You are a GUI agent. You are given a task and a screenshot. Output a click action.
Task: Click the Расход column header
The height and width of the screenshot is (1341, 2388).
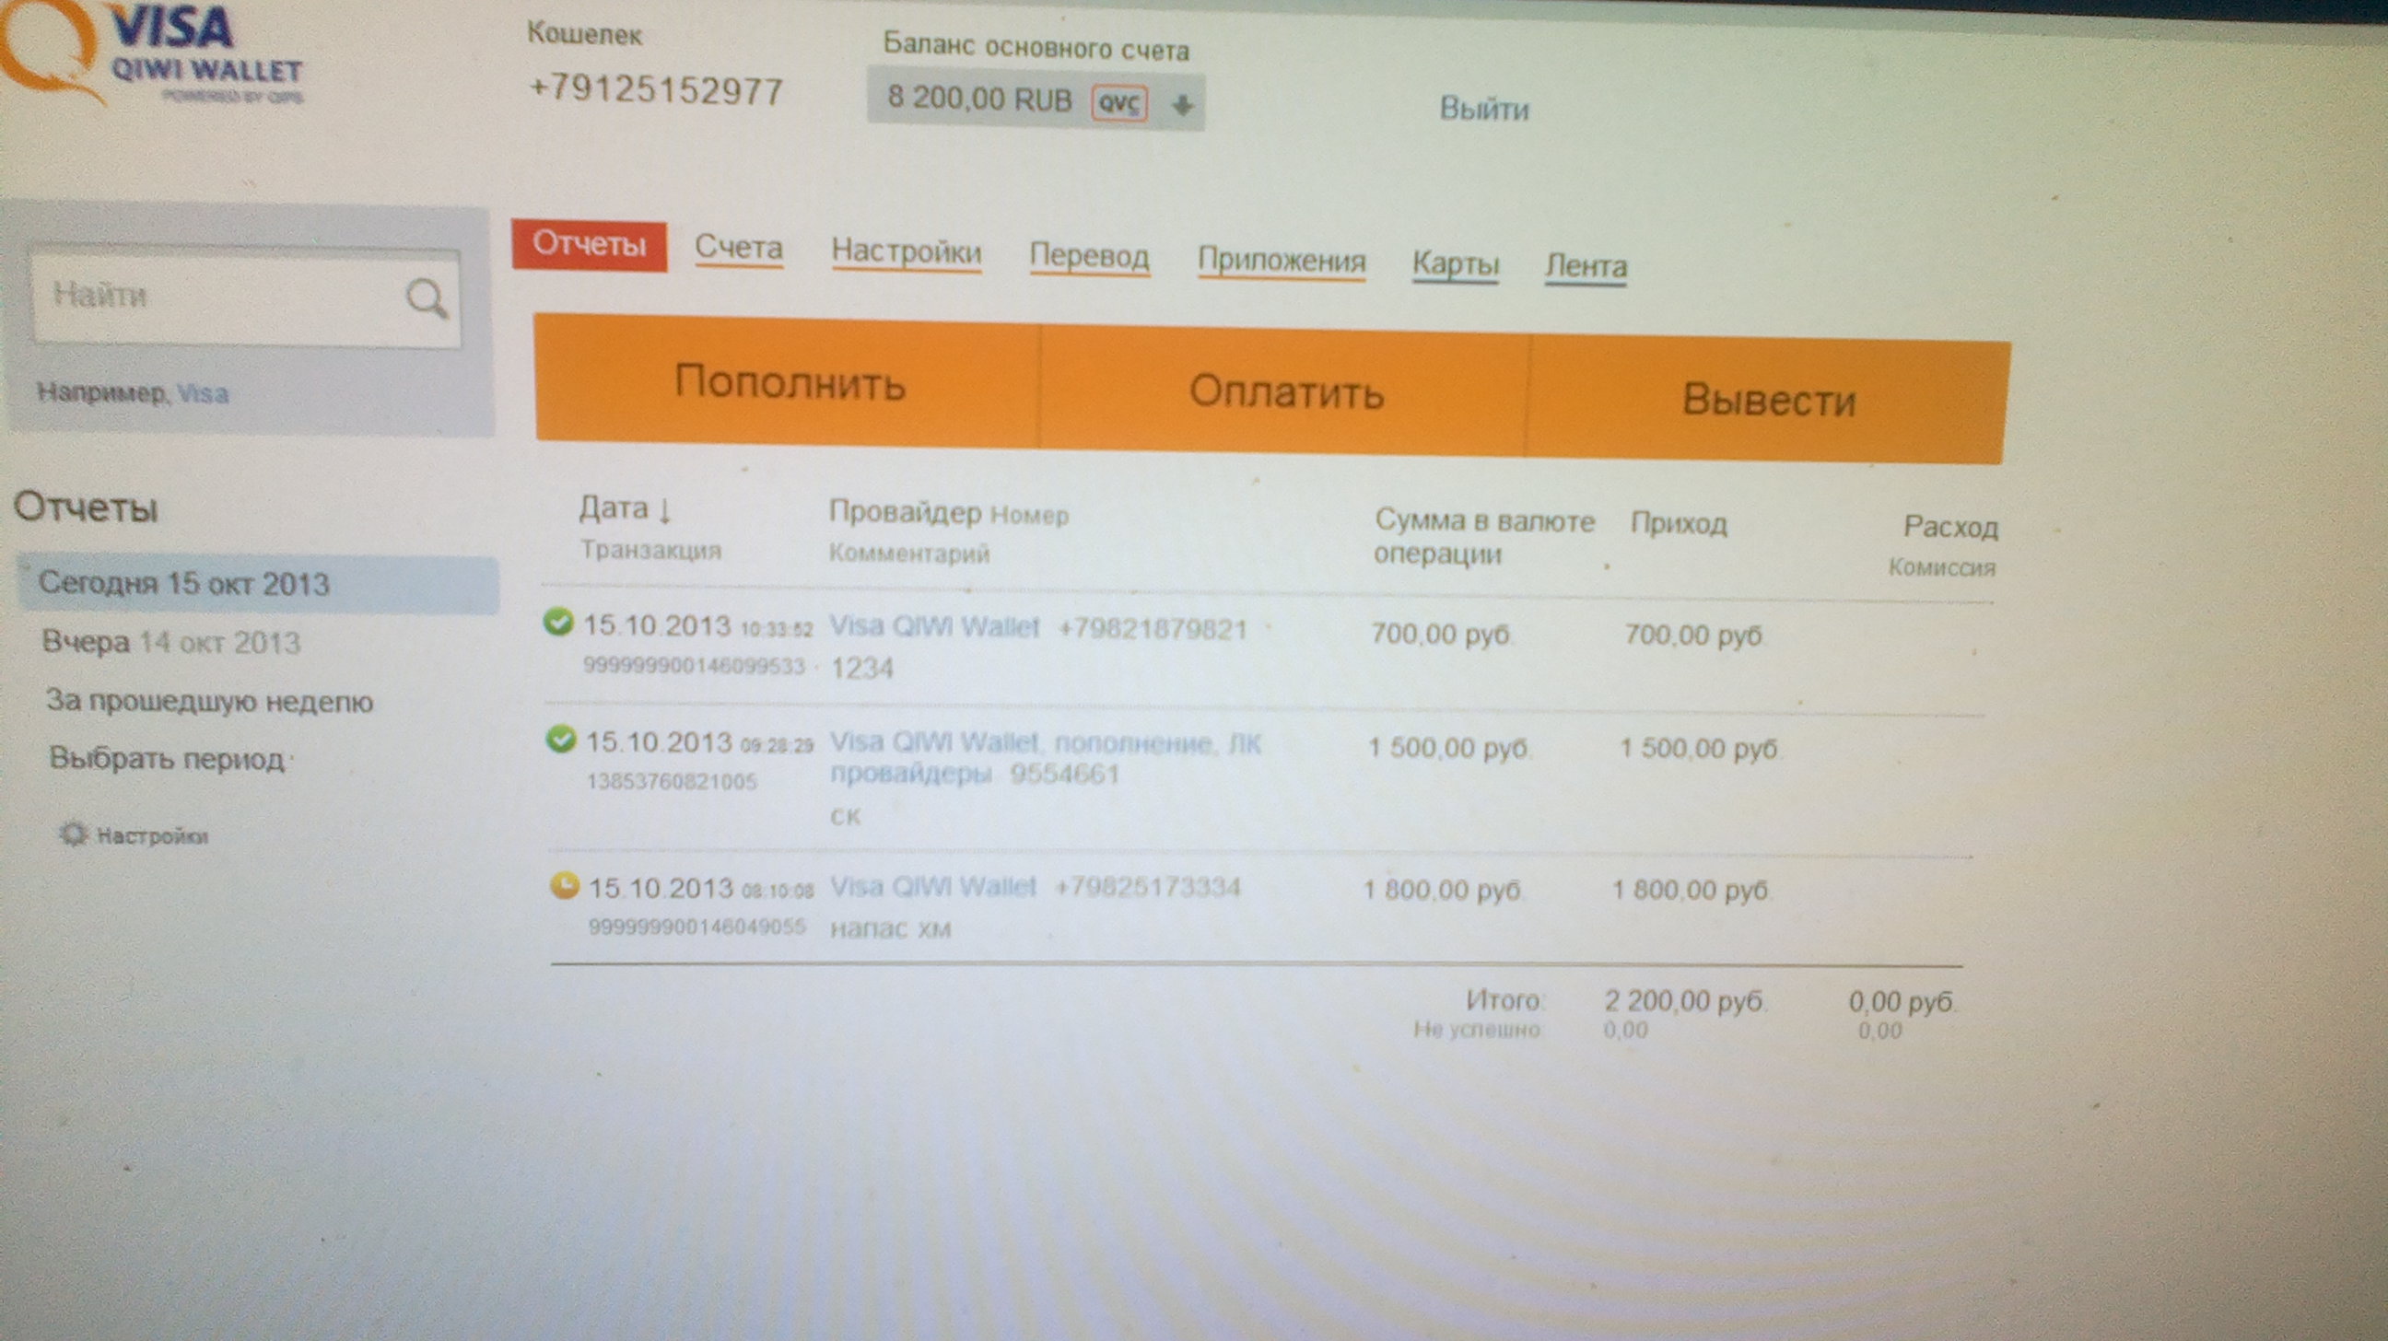[1950, 528]
